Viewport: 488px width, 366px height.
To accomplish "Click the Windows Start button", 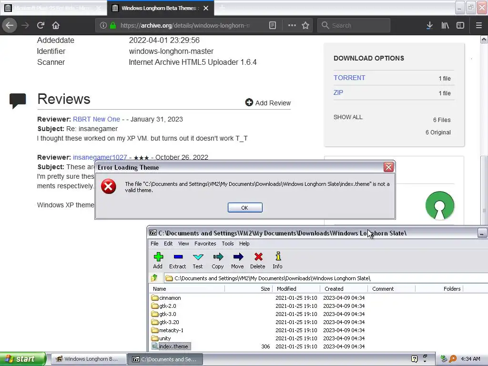I will point(22,359).
